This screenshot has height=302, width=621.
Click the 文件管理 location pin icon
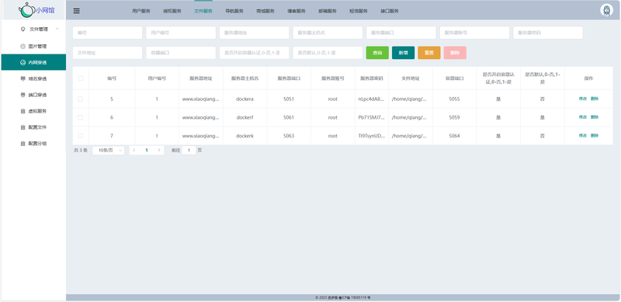tap(23, 29)
